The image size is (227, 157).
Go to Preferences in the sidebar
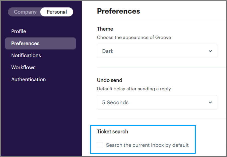pos(25,43)
